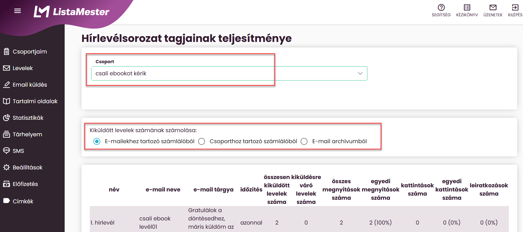Select Csoporthoz tartozó számlálóból radio button
Screen dimensions: 523x232
click(x=202, y=141)
